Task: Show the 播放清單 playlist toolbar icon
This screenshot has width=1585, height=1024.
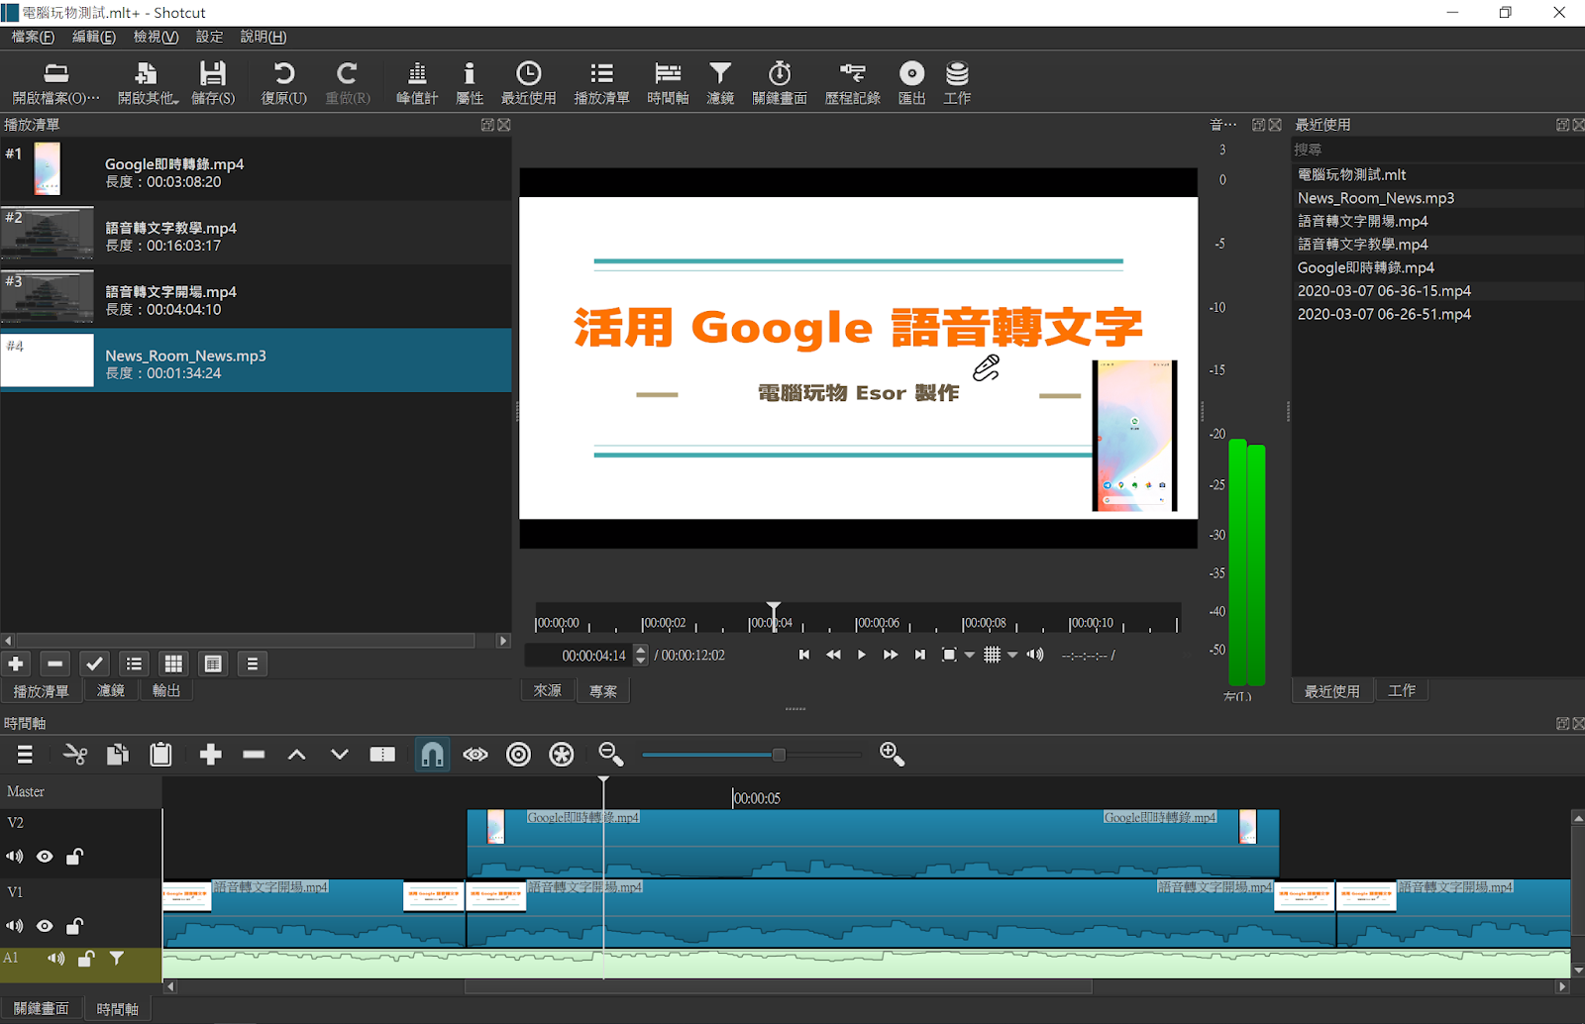Action: click(x=601, y=83)
